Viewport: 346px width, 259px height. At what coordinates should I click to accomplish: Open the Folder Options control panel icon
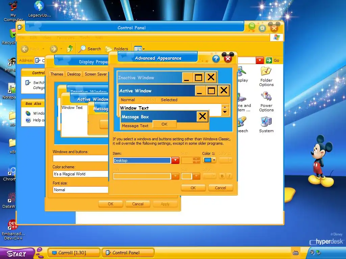pyautogui.click(x=266, y=76)
